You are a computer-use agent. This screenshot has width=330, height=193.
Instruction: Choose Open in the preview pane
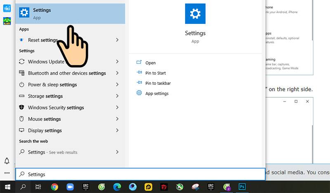(x=150, y=63)
